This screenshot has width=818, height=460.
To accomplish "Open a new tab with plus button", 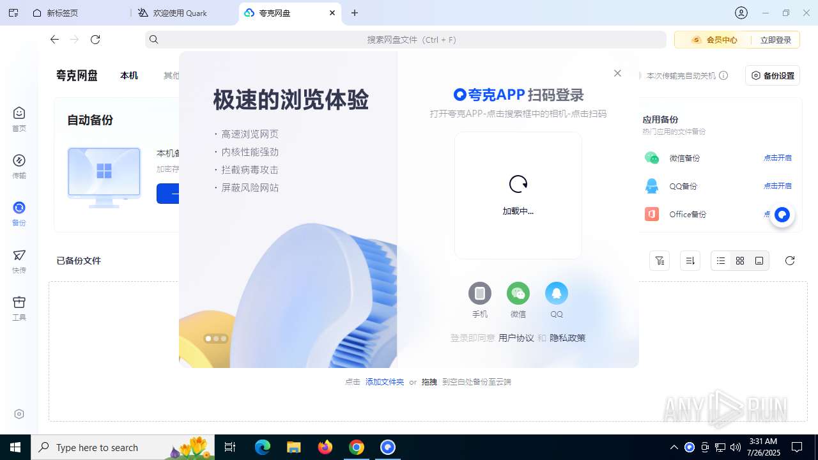I will click(x=355, y=13).
